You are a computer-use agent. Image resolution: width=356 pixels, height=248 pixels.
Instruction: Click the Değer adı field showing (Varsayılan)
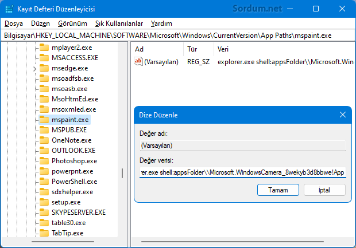tap(243, 145)
